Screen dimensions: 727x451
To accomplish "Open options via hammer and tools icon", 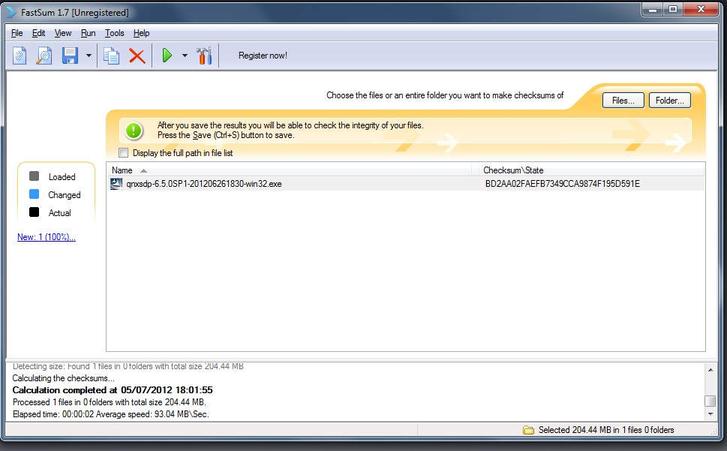I will 203,56.
